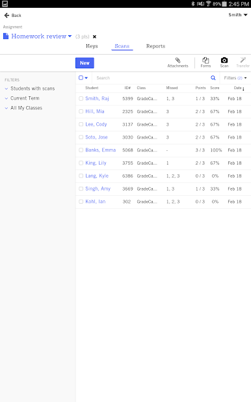The height and width of the screenshot is (402, 251).
Task: Click the search magnifier icon
Action: click(213, 77)
